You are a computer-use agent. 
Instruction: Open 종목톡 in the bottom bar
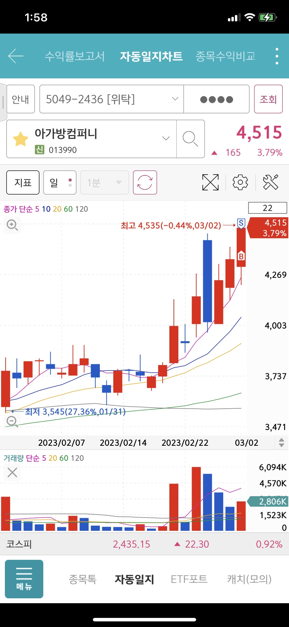point(82,579)
